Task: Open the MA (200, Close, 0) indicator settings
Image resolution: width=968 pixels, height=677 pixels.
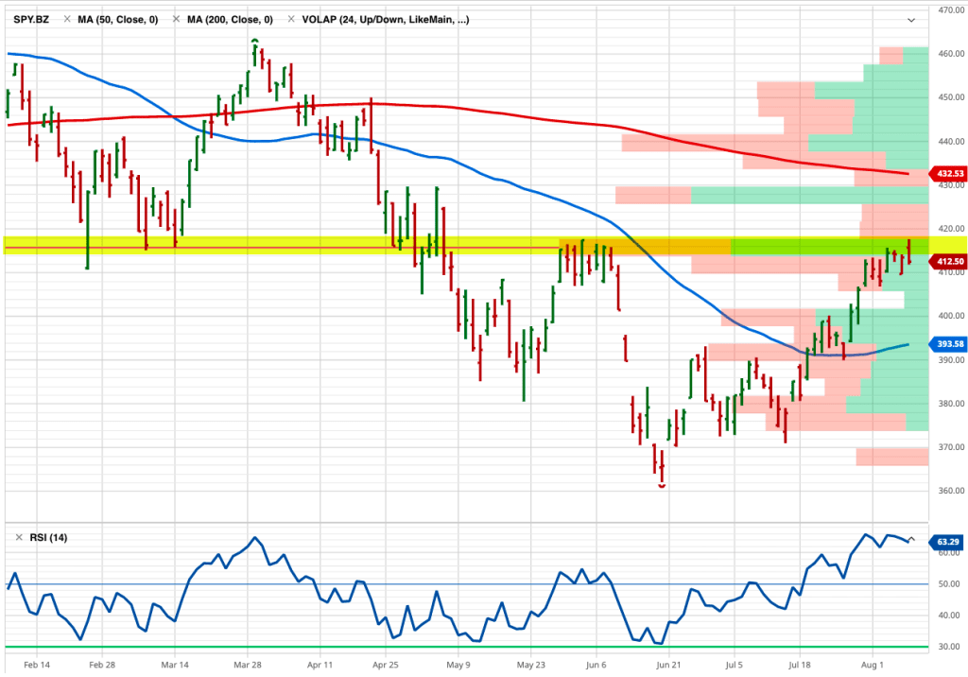Action: (x=230, y=19)
